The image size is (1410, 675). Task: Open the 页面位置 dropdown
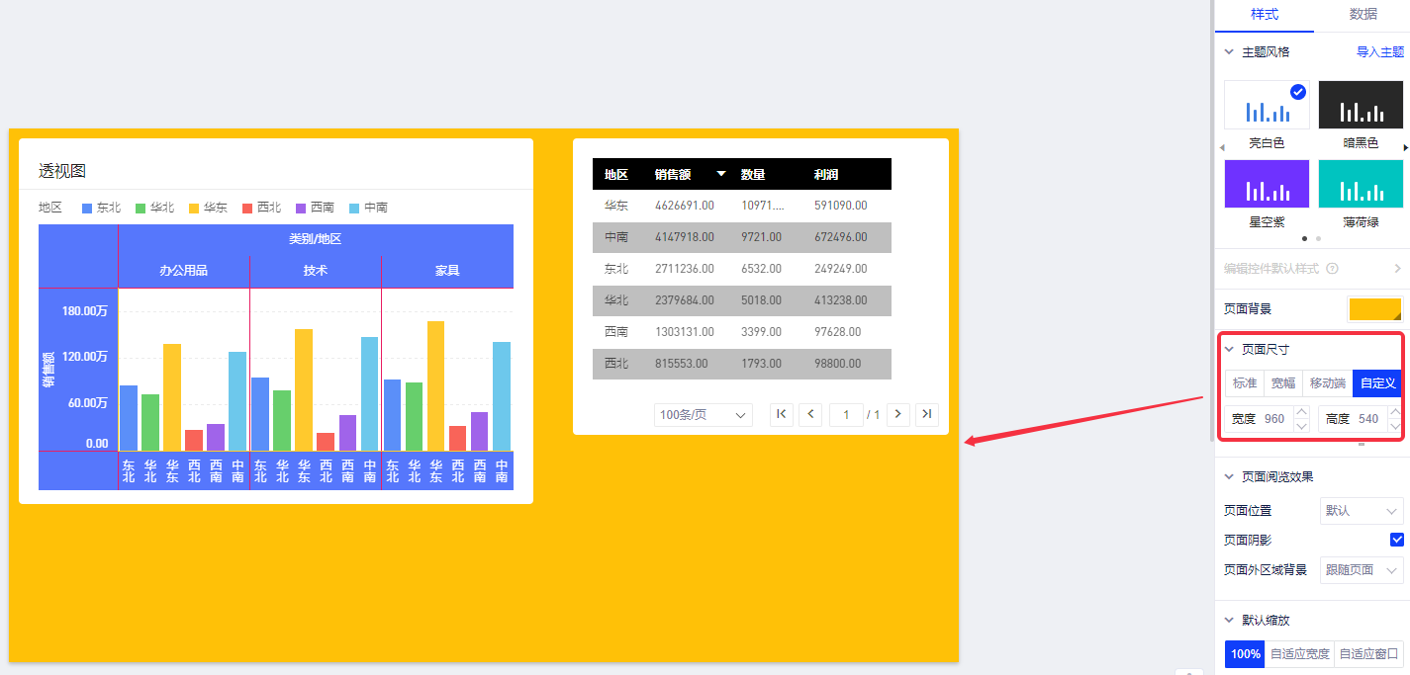click(1362, 511)
